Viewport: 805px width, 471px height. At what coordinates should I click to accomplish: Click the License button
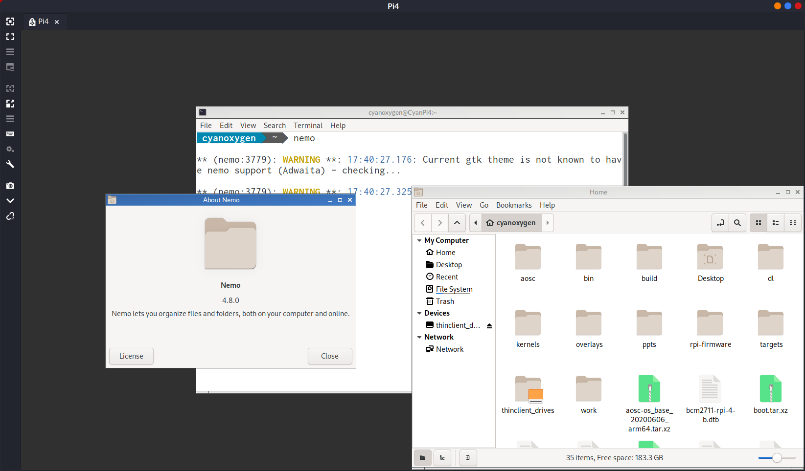pyautogui.click(x=131, y=356)
